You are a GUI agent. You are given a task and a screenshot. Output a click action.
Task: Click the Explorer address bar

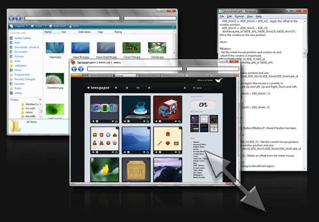[72, 18]
